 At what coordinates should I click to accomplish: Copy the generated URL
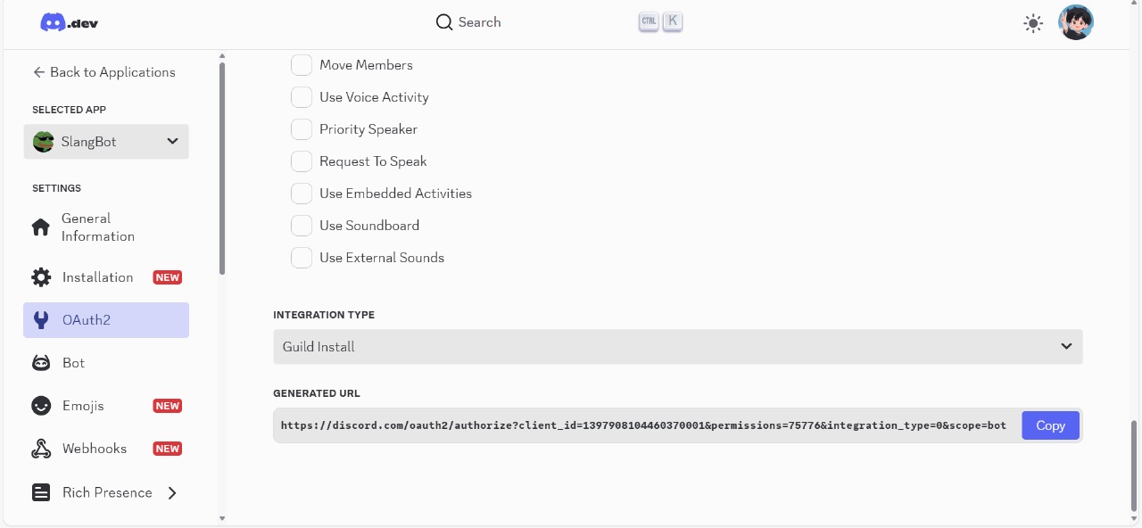click(1050, 425)
